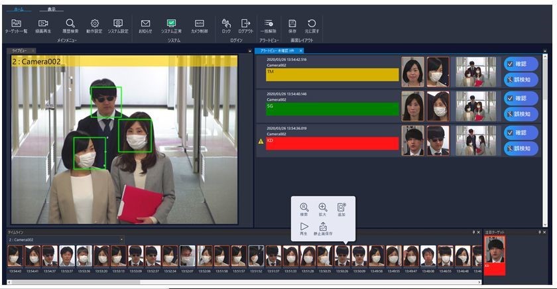Expand the timeline camera dropdown
The height and width of the screenshot is (289, 557).
(x=121, y=240)
